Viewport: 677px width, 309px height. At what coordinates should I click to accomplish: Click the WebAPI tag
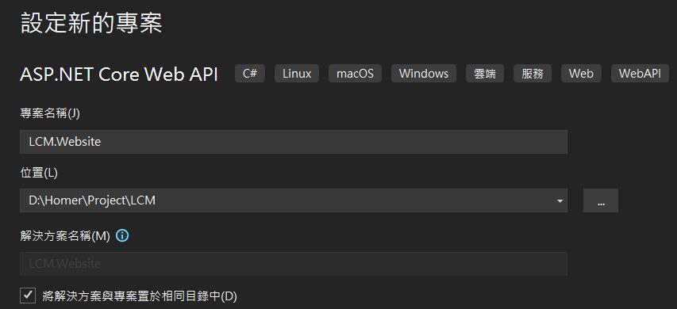(640, 73)
